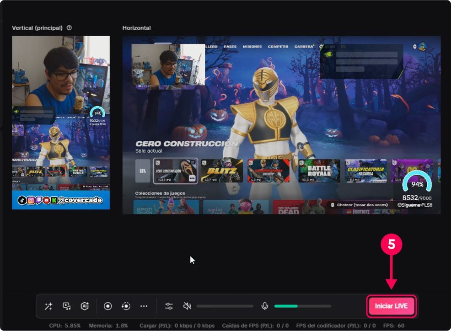Click the library icon left of mode cards
This screenshot has height=331, width=451.
pyautogui.click(x=143, y=171)
